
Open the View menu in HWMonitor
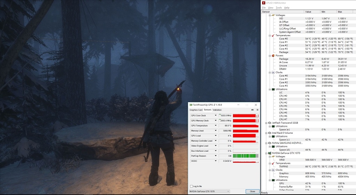pos(270,8)
